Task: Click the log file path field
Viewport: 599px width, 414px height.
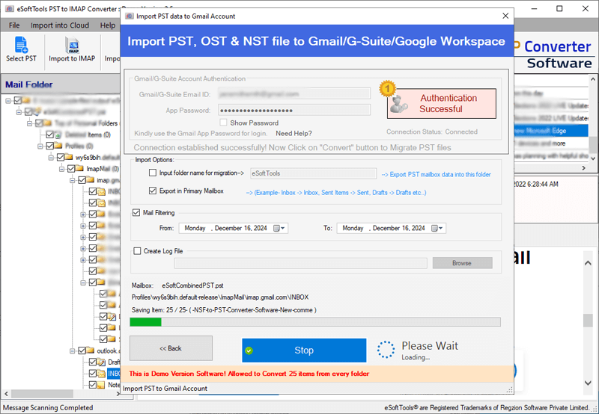Action: coord(301,263)
